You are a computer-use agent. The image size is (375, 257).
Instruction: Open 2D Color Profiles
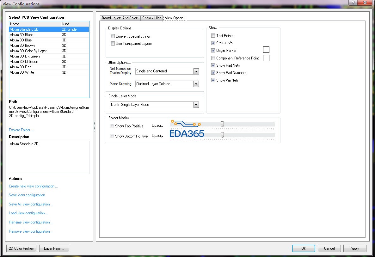pos(21,248)
